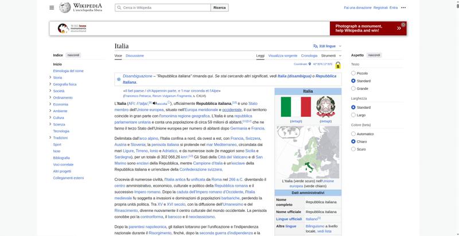459x236 pixels.
Task: Expand the Tradizioni index section
Action: pyautogui.click(x=50, y=137)
